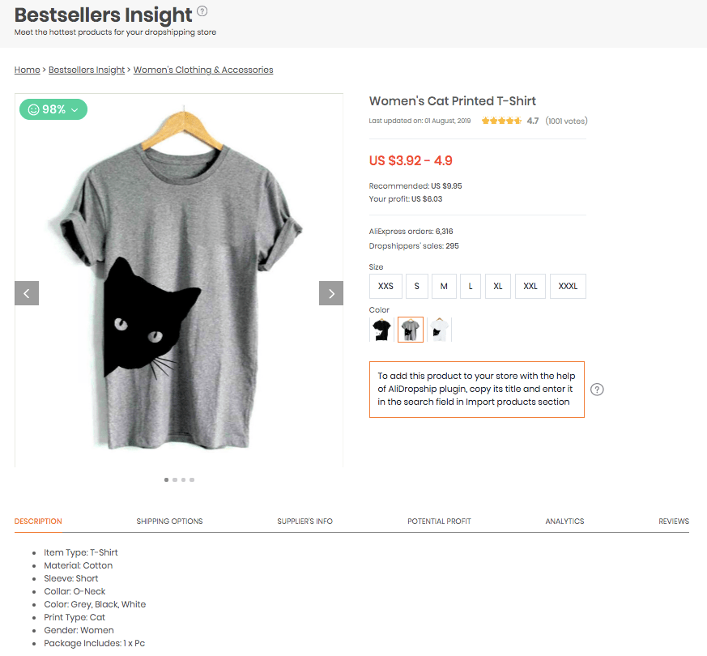The height and width of the screenshot is (656, 707).
Task: Select the black t-shirt color swatch
Action: (x=381, y=330)
